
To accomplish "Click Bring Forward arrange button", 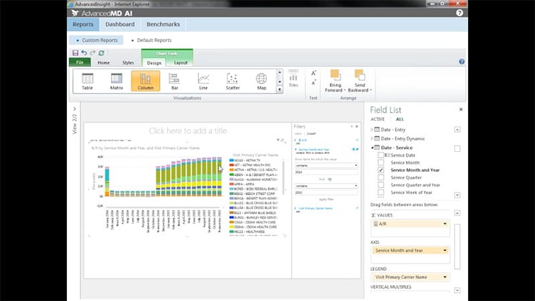I will tap(335, 81).
